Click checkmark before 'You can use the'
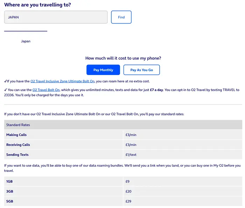This screenshot has height=208, width=245. [x=5, y=90]
